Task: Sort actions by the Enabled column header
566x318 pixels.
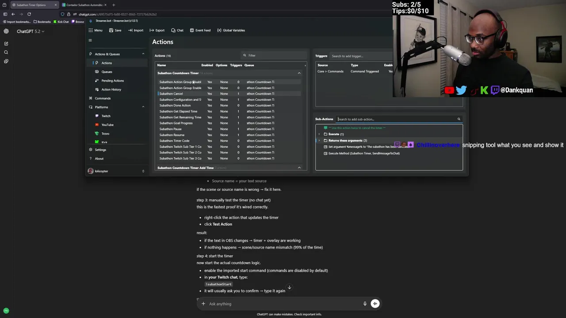Action: [207, 65]
